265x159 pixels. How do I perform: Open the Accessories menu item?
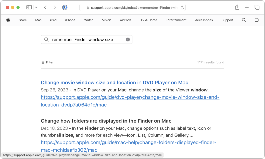[204, 20]
